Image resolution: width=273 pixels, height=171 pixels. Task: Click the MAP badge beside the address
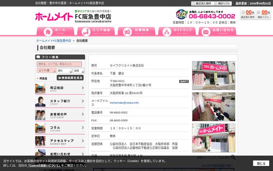point(184,82)
